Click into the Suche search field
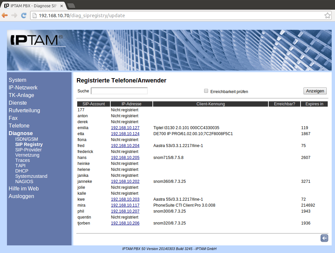Screen dimensions: 335x253 pos(119,91)
